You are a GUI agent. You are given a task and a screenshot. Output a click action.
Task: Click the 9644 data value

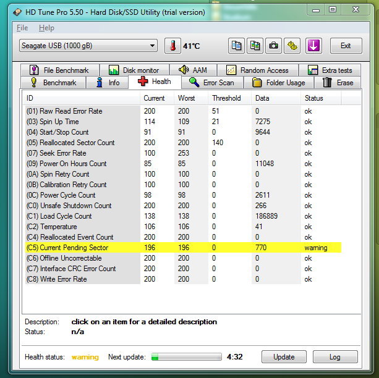(263, 132)
